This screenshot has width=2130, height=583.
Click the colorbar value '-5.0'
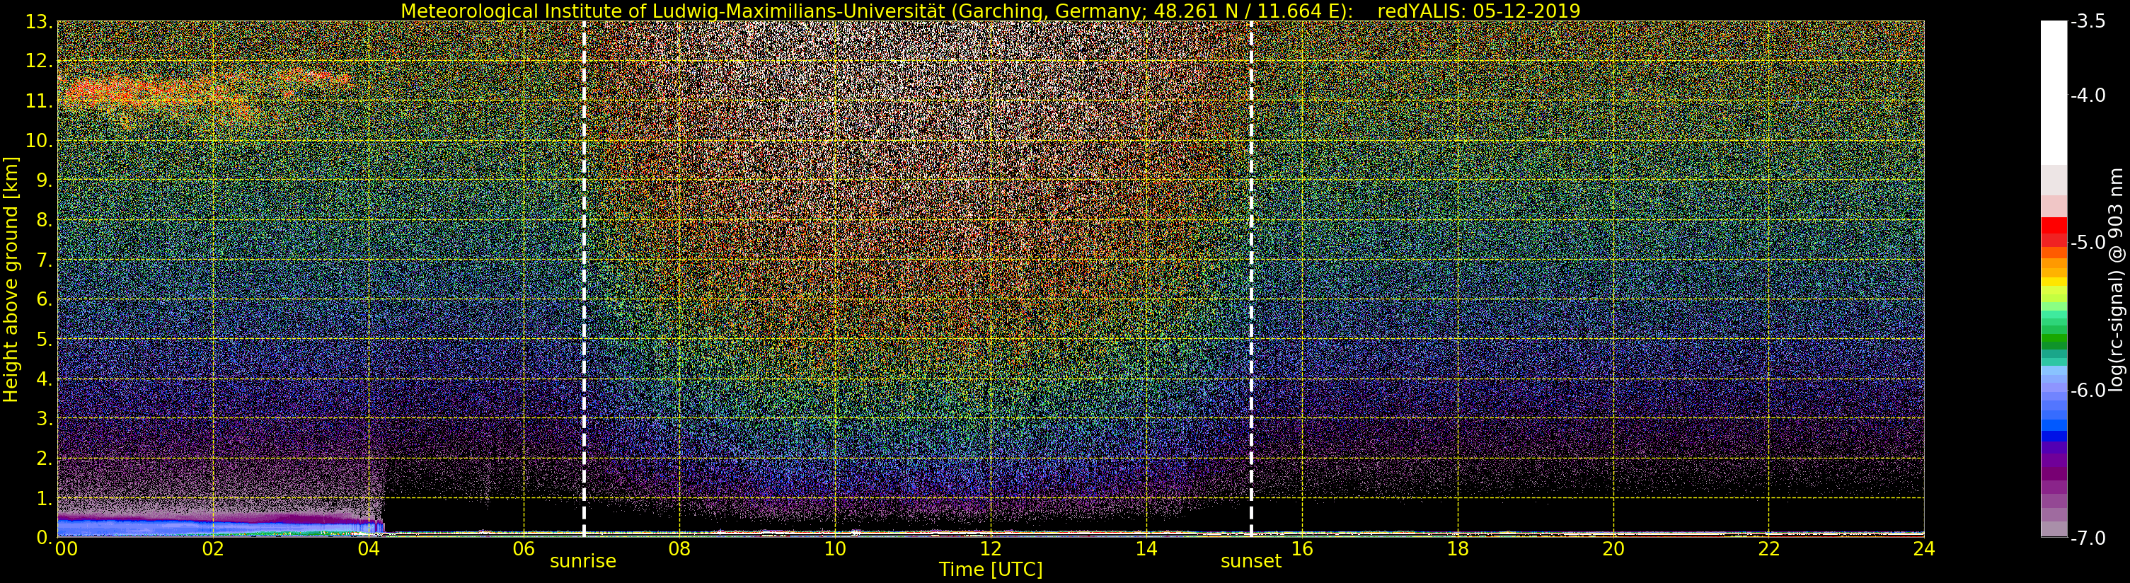click(x=2089, y=242)
